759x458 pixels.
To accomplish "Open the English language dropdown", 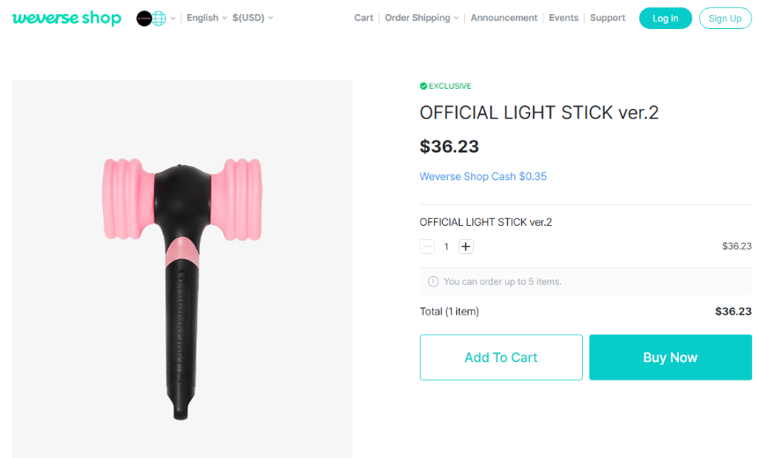I will (x=206, y=18).
